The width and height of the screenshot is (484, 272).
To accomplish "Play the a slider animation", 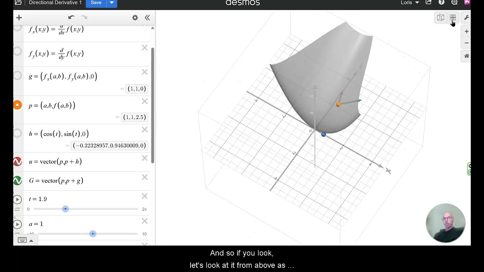I will click(17, 224).
